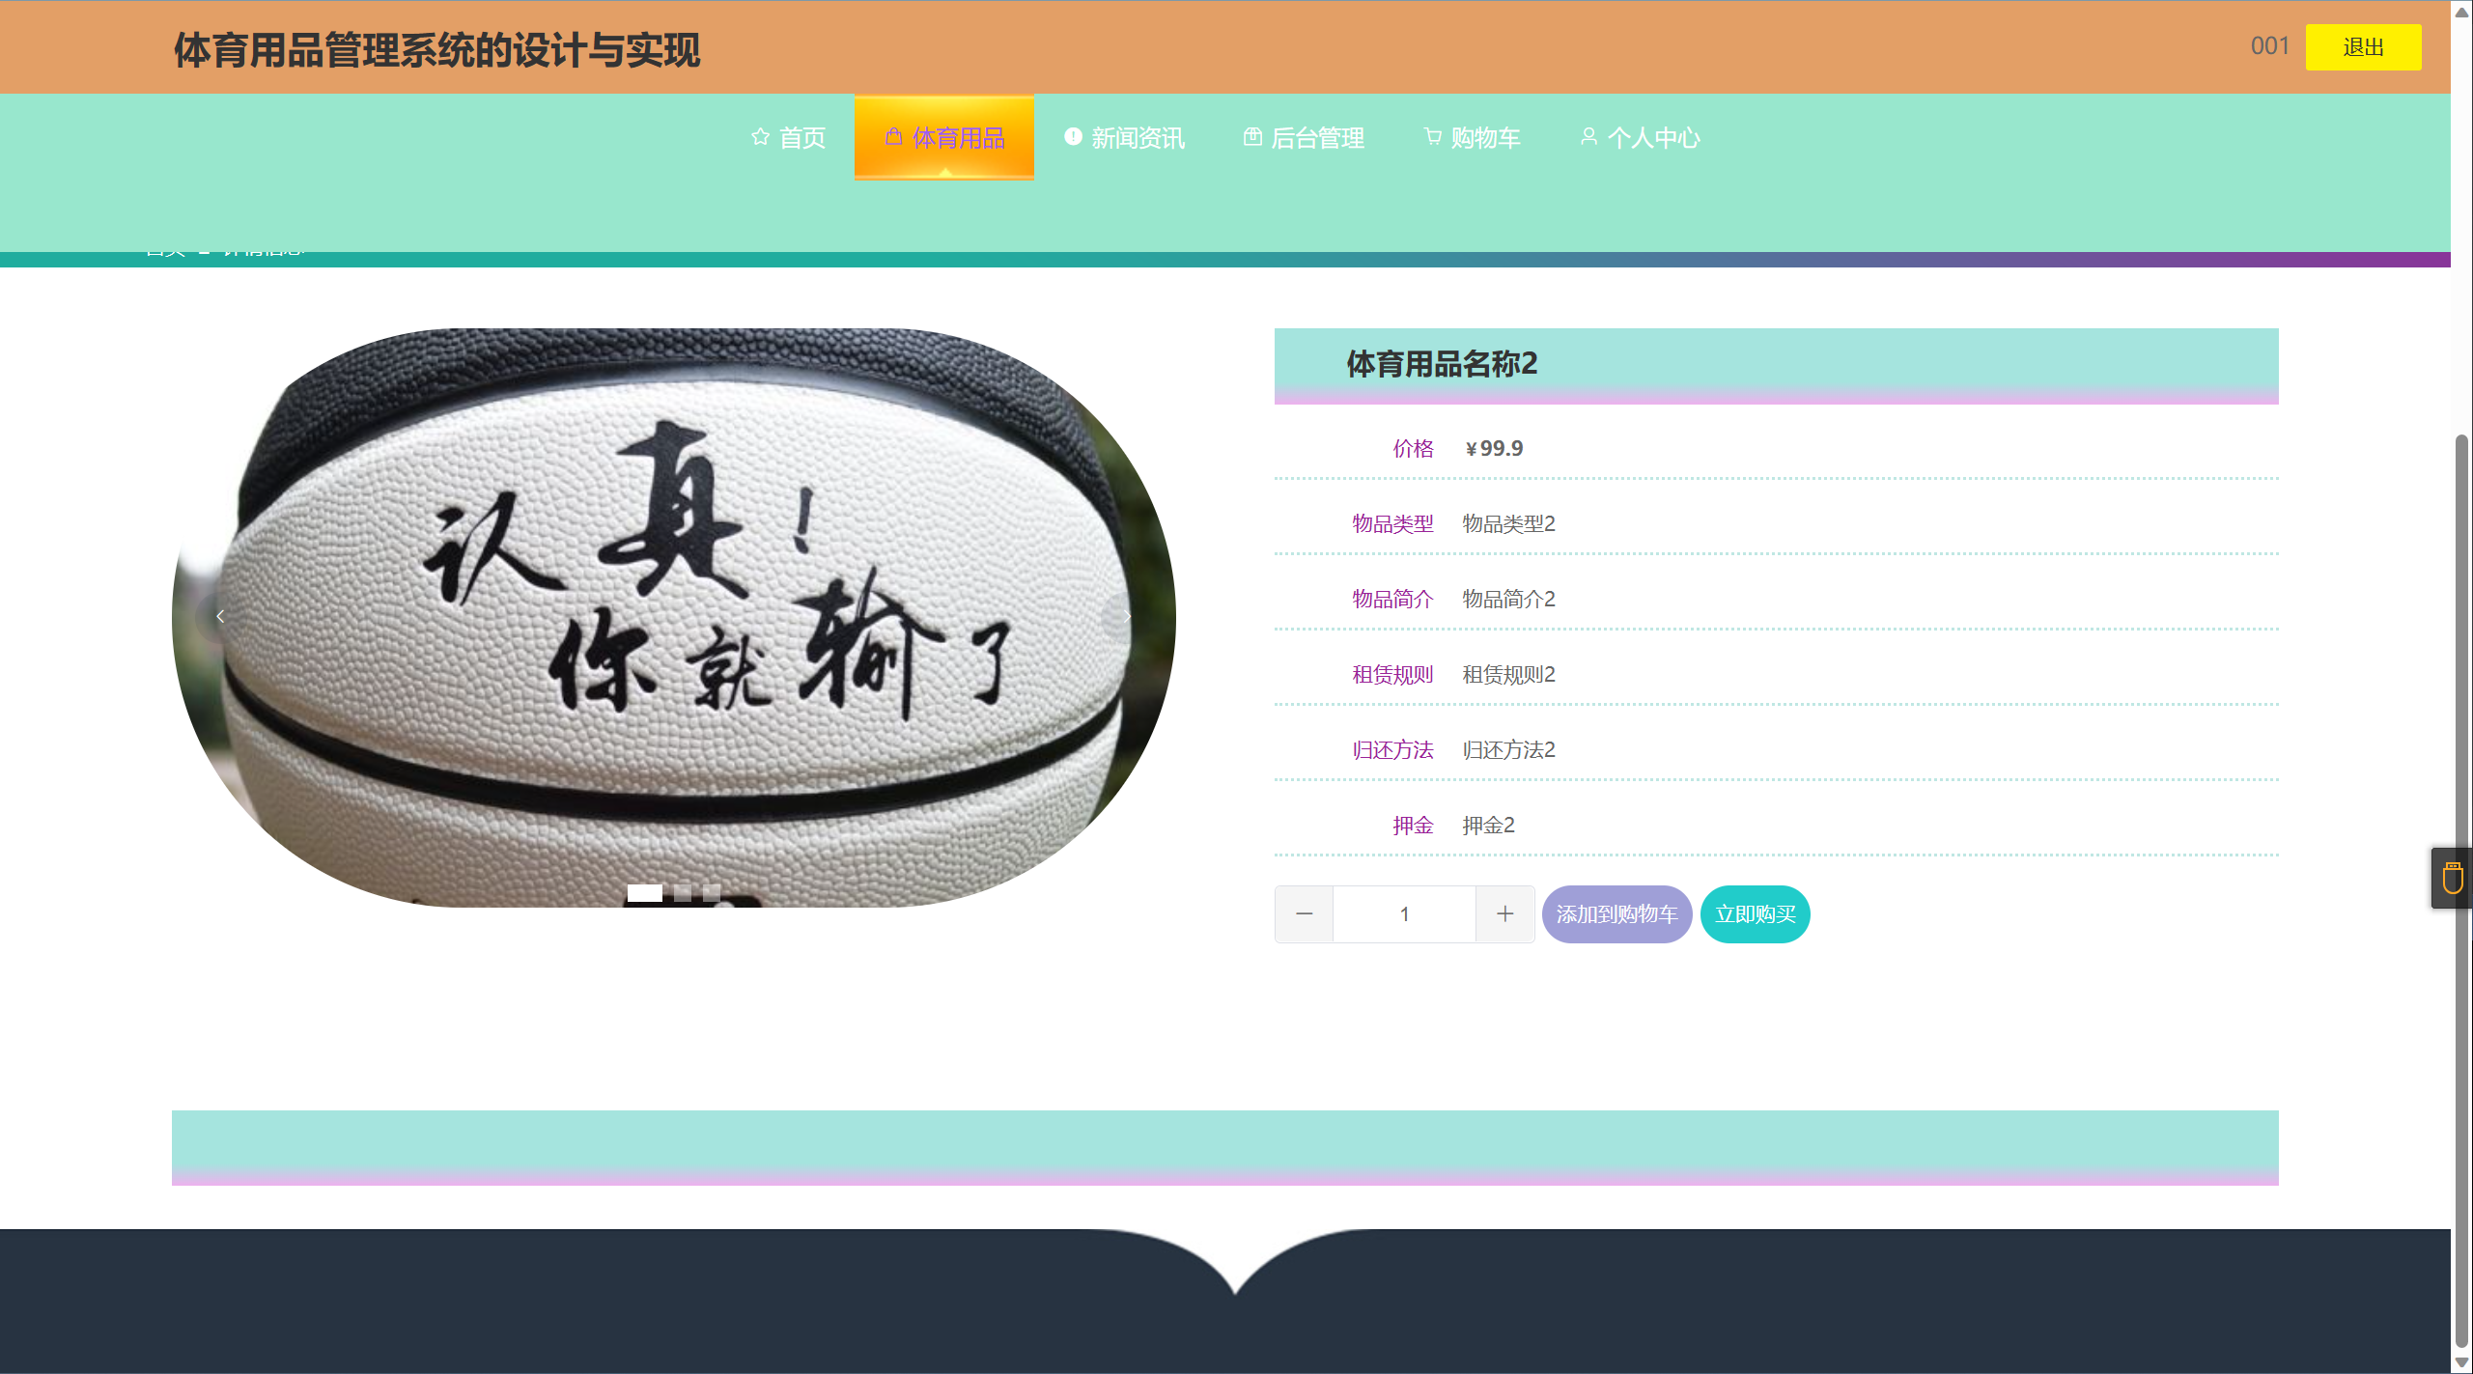Viewport: 2473px width, 1374px height.
Task: Select the first carousel indicator dot
Action: pyautogui.click(x=644, y=893)
